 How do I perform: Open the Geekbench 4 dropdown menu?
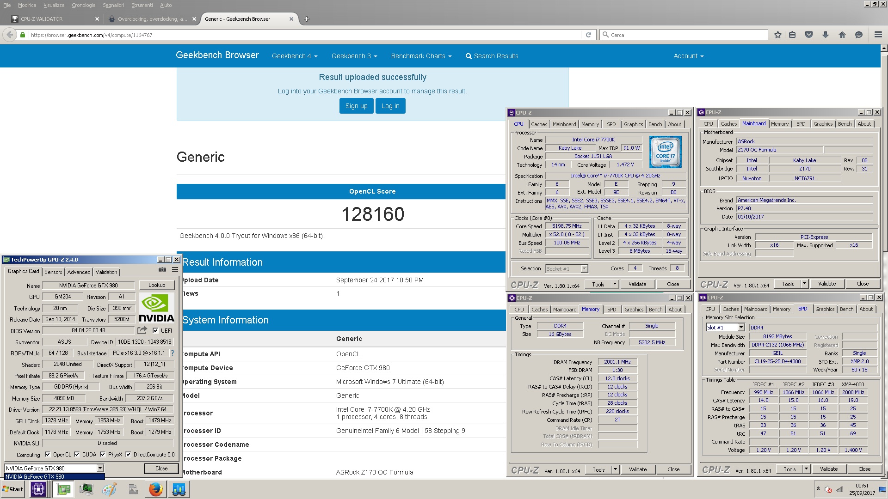click(295, 56)
